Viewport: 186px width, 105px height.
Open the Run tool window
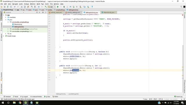coord(47,97)
